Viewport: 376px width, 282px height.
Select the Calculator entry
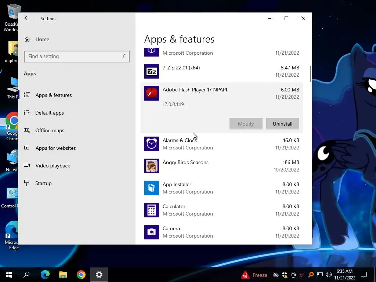pyautogui.click(x=221, y=210)
